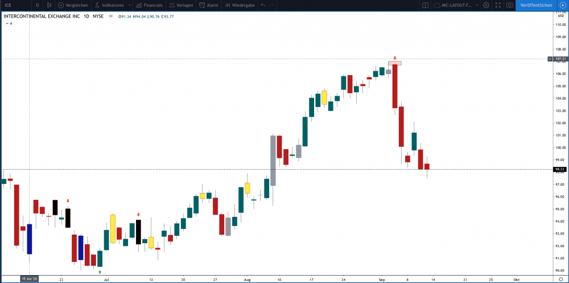Image resolution: width=569 pixels, height=283 pixels.
Task: Click the cloud save icon for MIC-LAYOUT
Action: tap(437, 6)
